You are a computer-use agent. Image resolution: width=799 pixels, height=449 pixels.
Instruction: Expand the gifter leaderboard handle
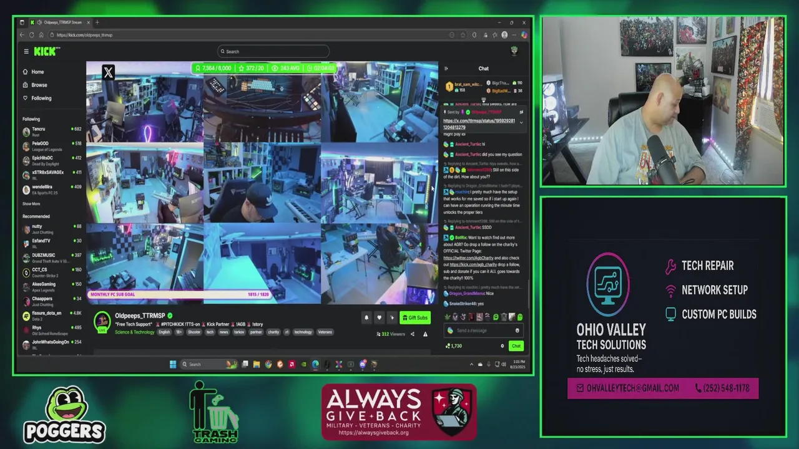tap(483, 100)
